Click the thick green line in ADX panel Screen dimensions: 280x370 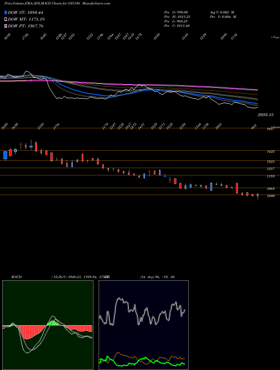tap(142, 360)
